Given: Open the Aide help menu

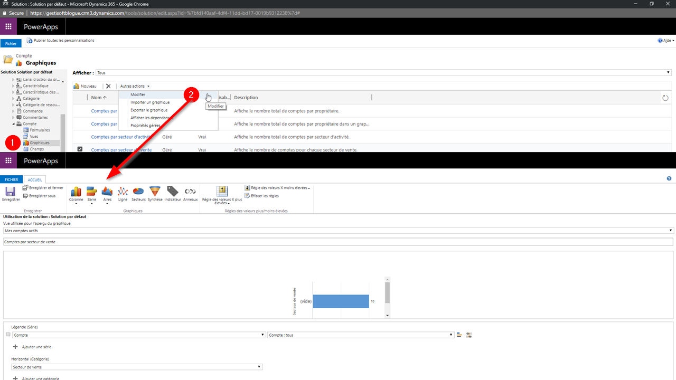Looking at the screenshot, I should tap(666, 40).
